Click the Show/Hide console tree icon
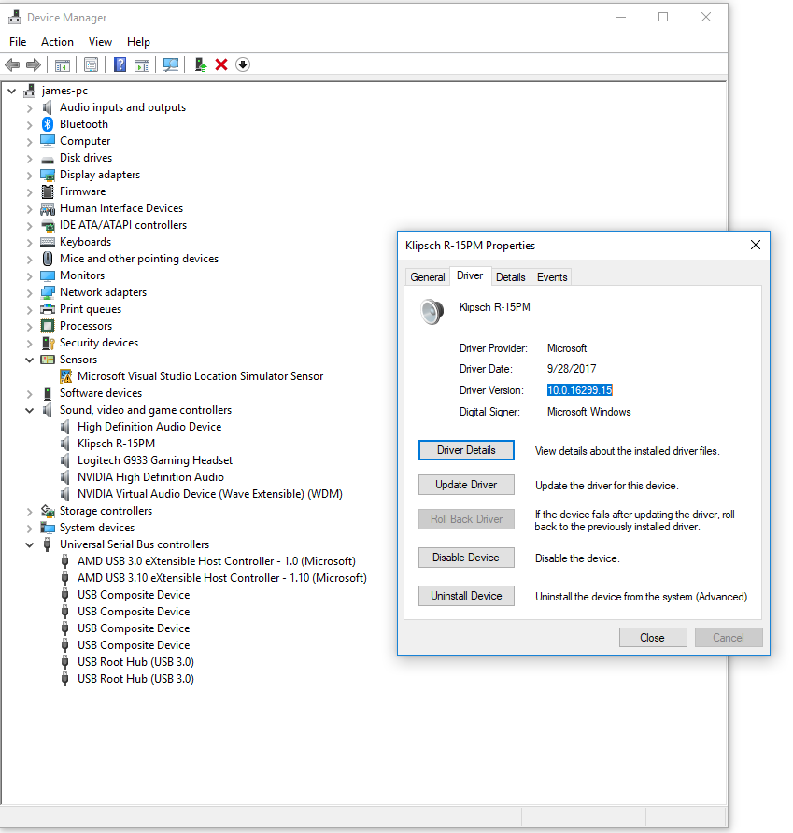The height and width of the screenshot is (833, 793). pos(63,64)
